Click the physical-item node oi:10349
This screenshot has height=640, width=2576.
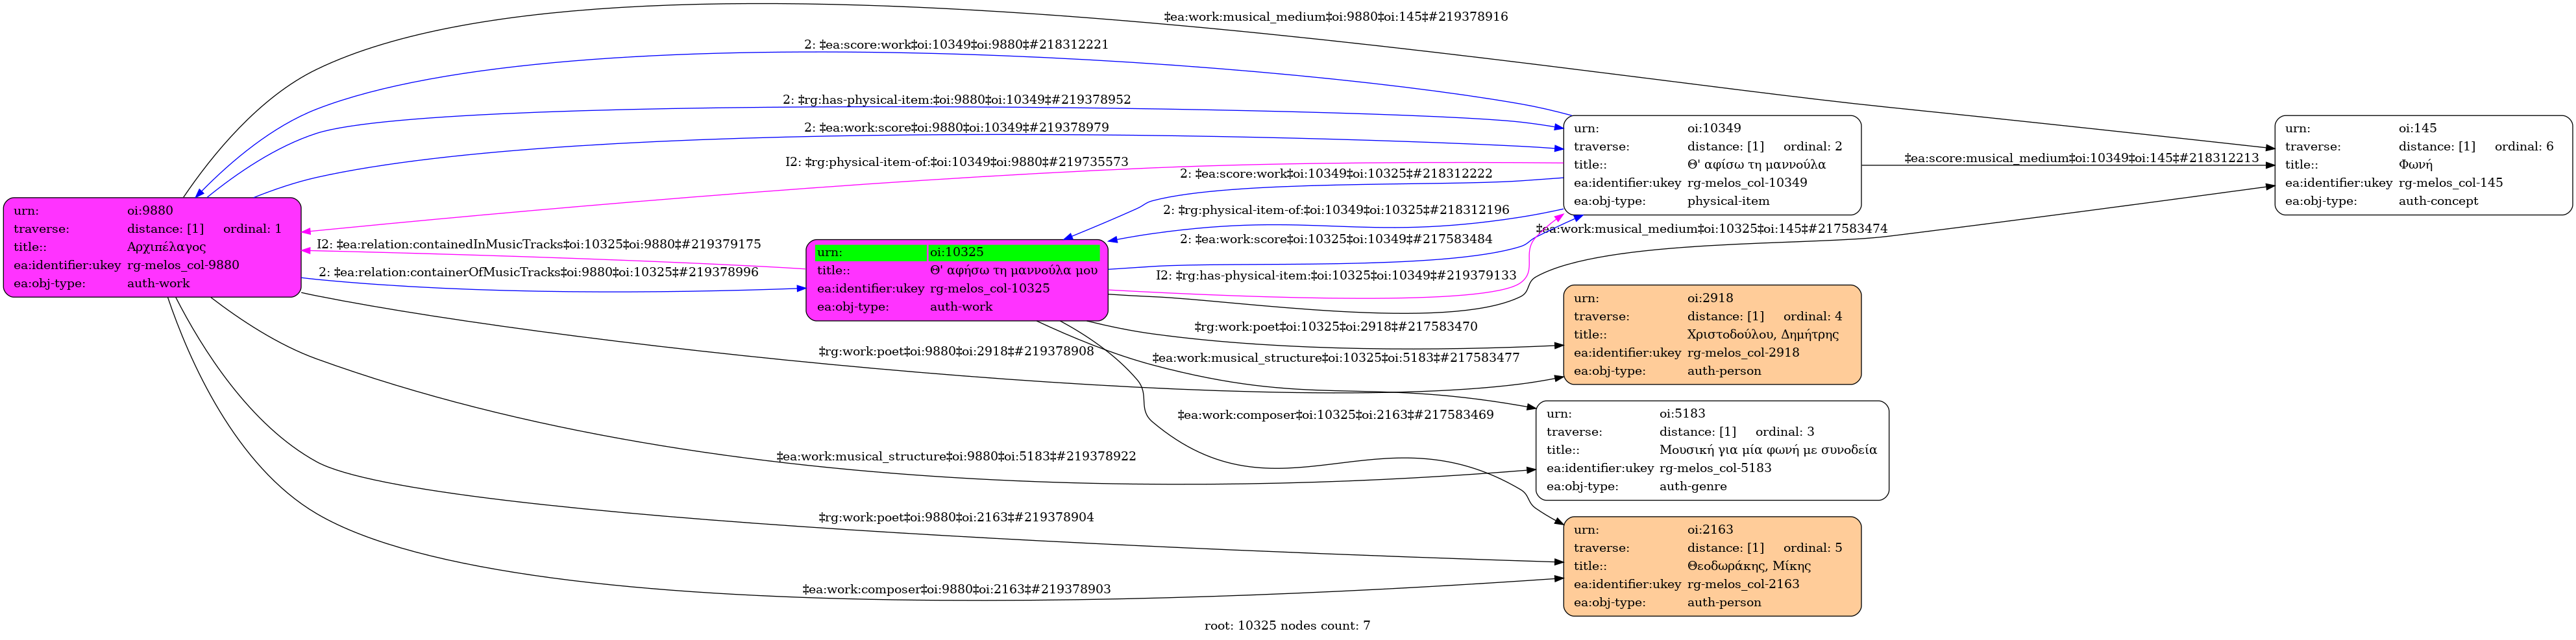1711,165
